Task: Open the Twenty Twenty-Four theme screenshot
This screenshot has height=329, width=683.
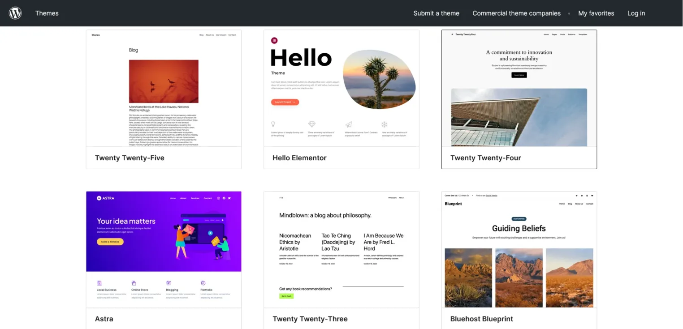Action: 519,88
